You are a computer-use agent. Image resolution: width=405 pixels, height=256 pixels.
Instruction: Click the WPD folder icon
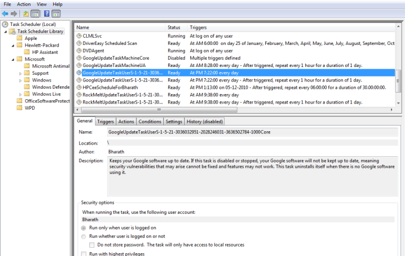tap(19, 108)
